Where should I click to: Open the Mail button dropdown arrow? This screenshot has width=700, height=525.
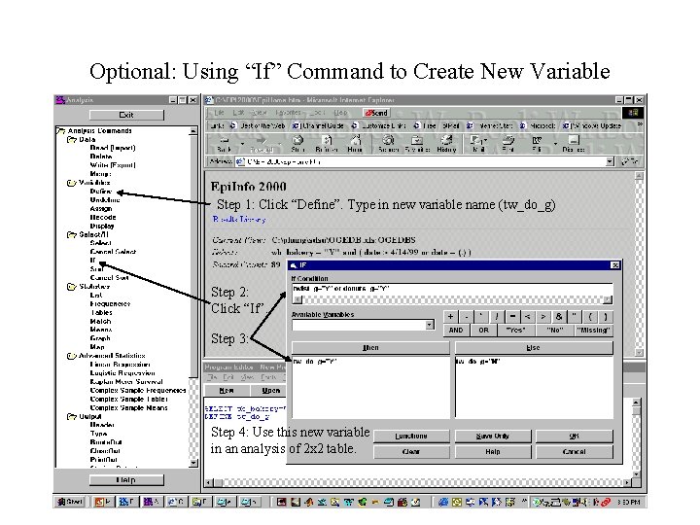[x=485, y=141]
